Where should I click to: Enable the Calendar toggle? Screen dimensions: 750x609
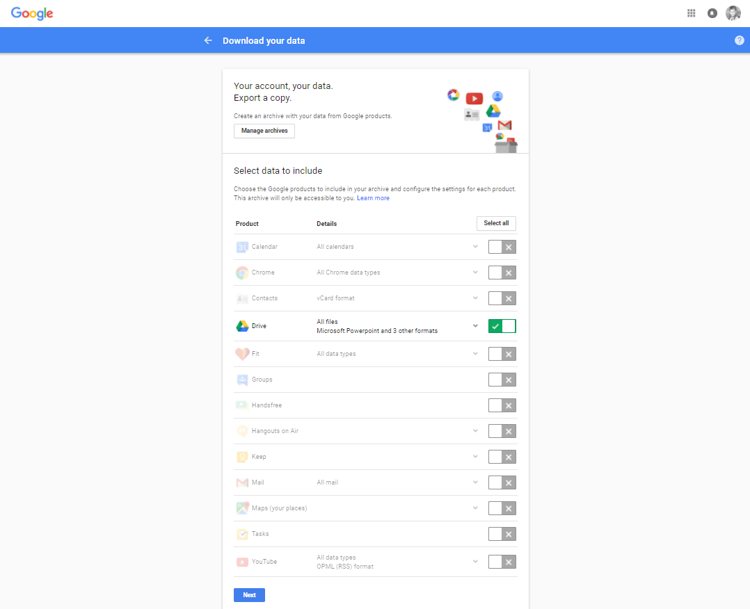(502, 247)
